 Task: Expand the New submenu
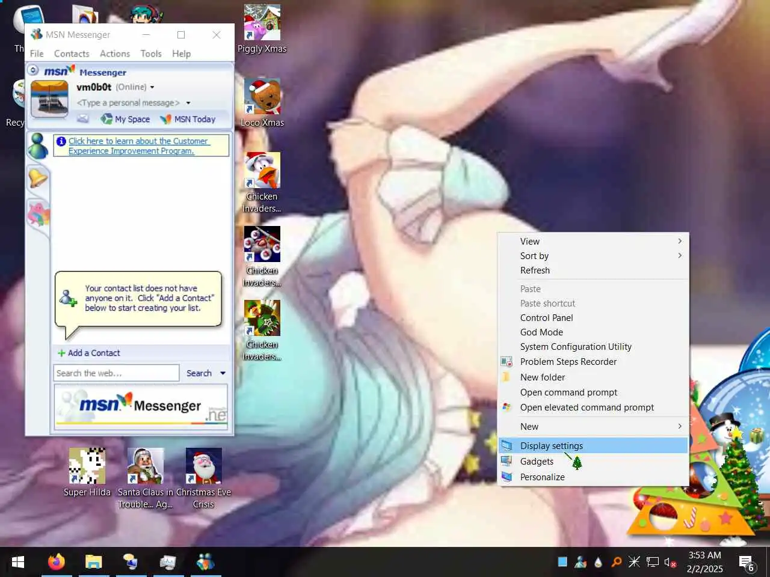[593, 426]
